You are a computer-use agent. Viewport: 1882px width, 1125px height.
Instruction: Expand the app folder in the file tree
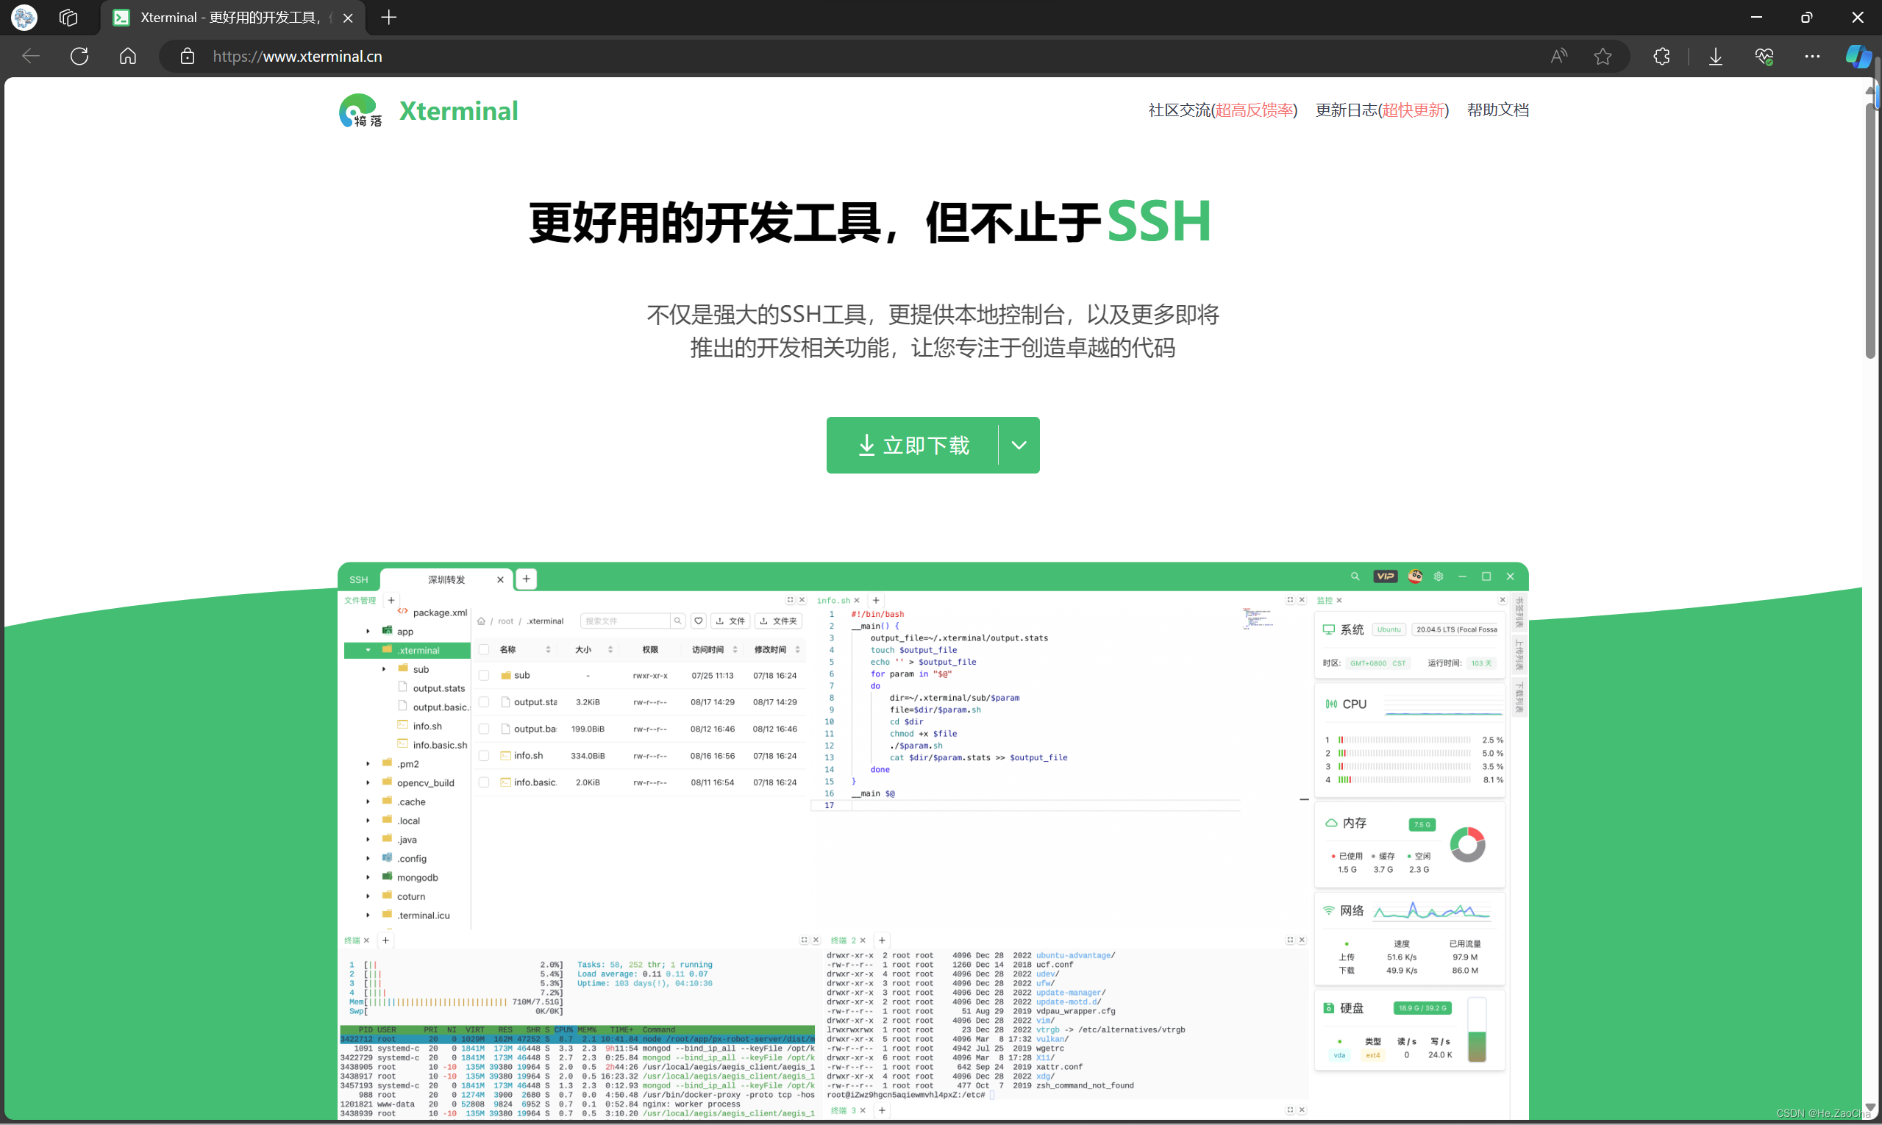coord(368,631)
